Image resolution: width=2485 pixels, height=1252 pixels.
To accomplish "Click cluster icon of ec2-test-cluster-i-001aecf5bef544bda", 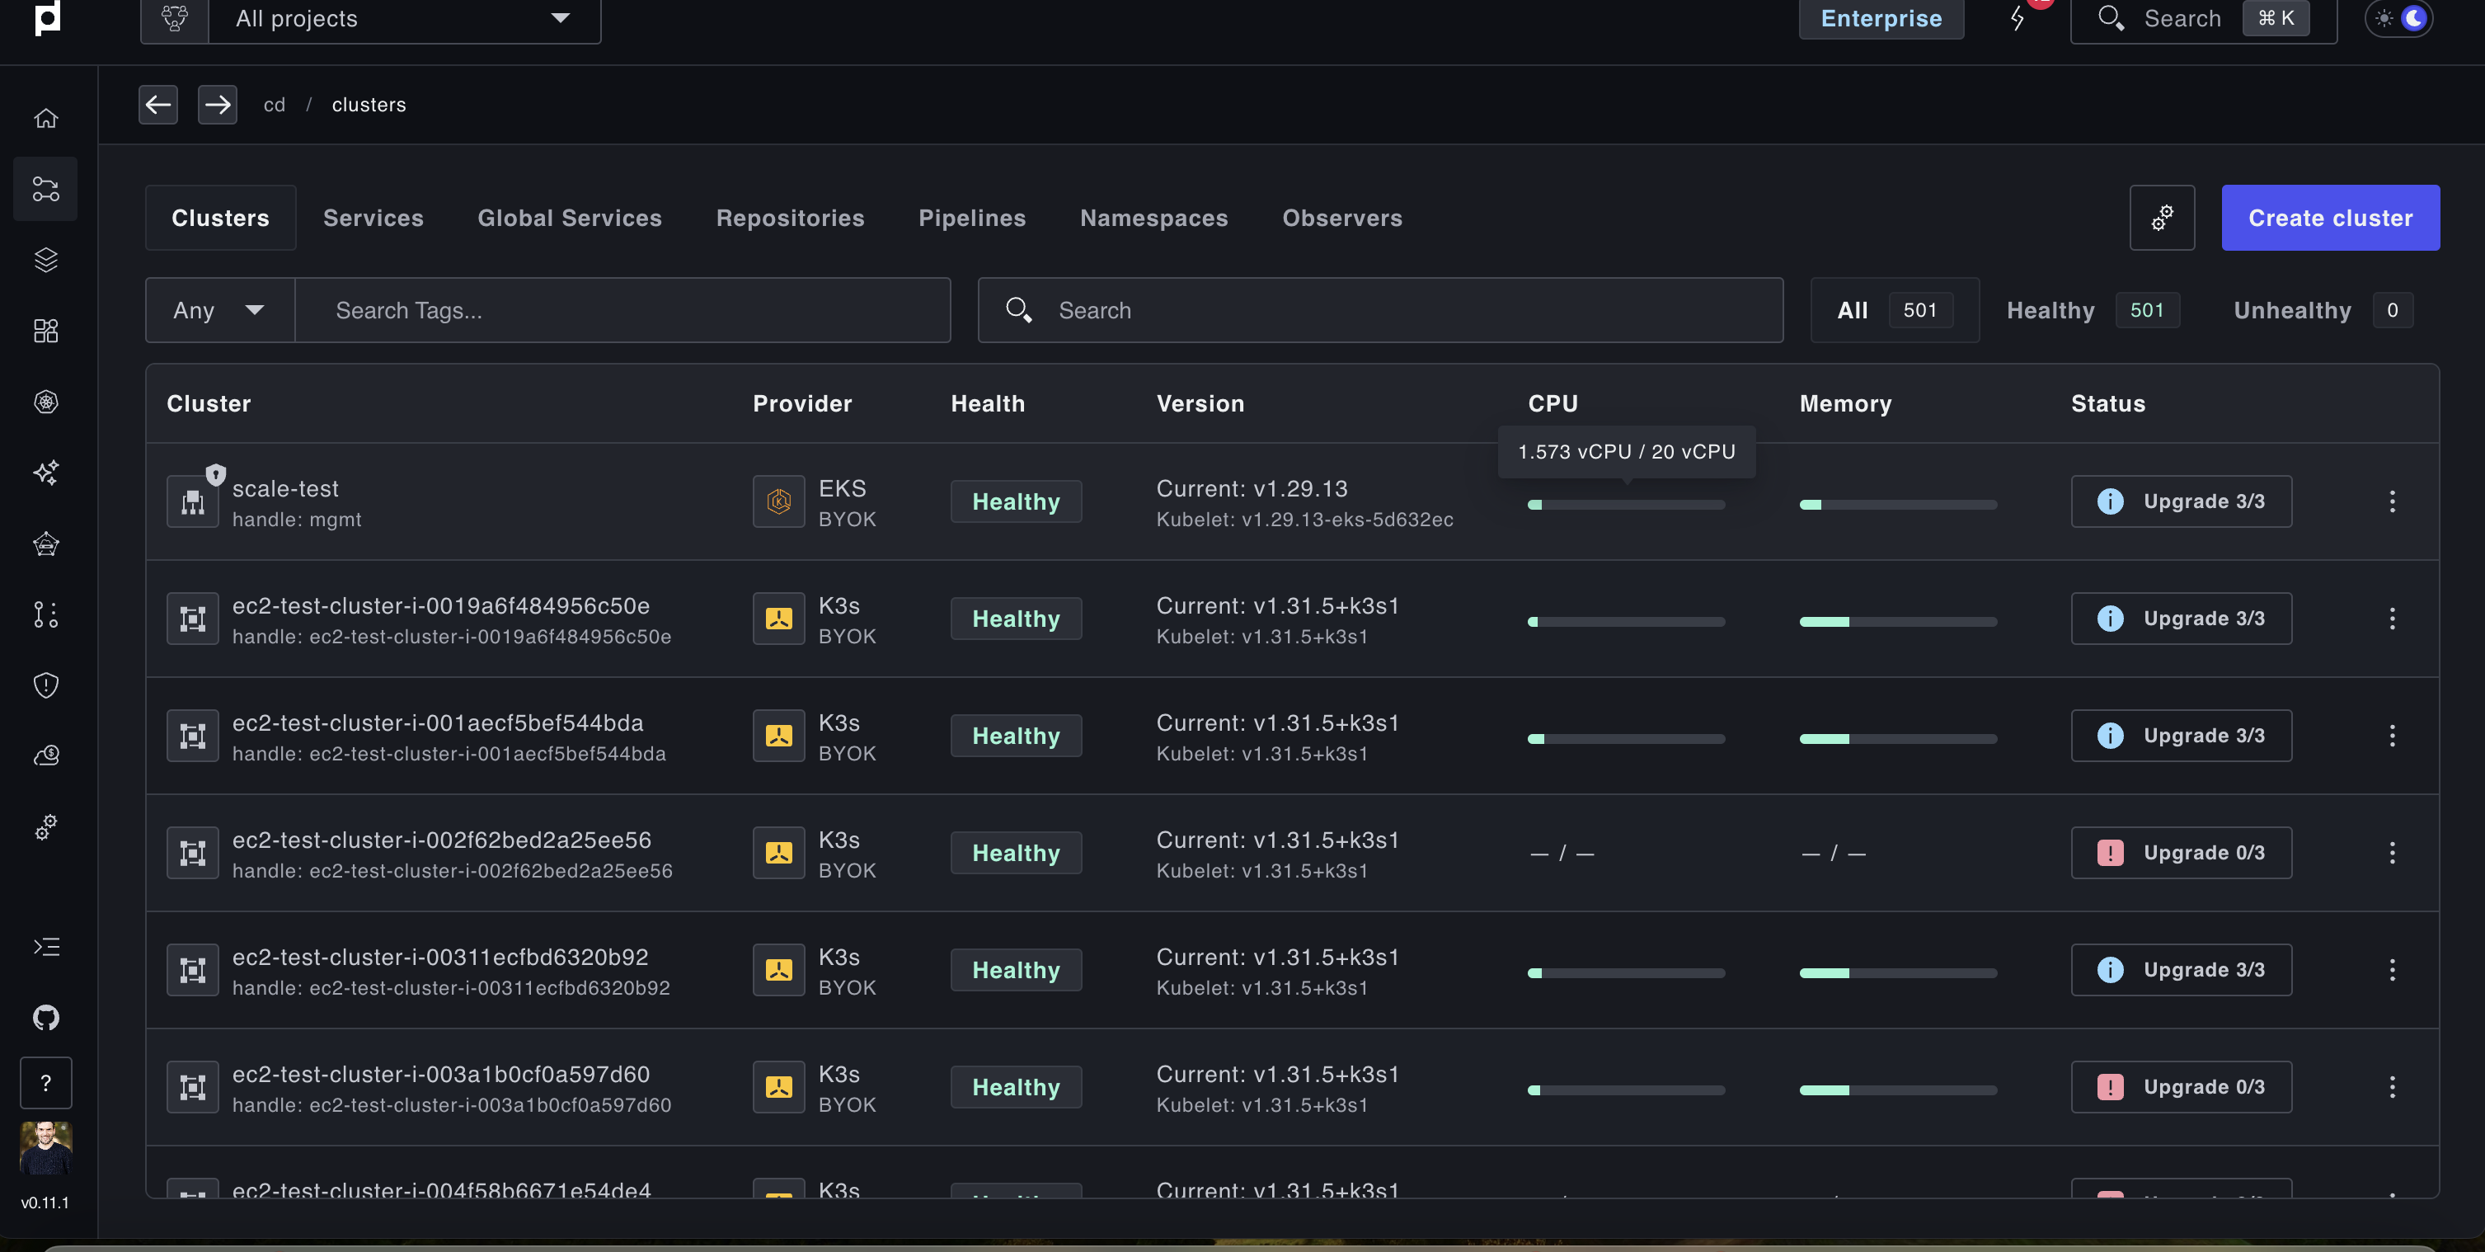I will pos(193,736).
